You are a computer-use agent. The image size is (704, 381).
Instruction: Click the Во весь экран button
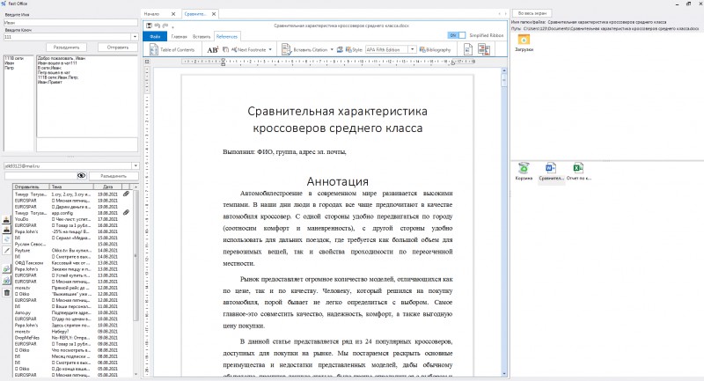click(x=532, y=13)
